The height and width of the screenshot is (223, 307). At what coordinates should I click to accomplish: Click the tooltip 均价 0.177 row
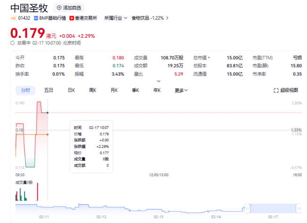tap(91, 153)
